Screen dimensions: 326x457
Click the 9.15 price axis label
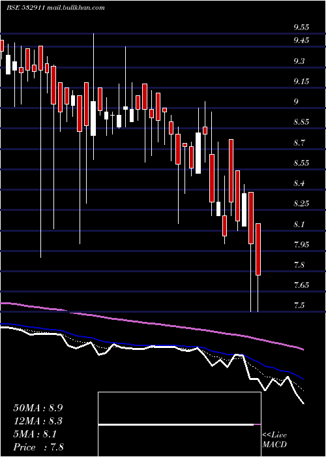[x=301, y=82]
